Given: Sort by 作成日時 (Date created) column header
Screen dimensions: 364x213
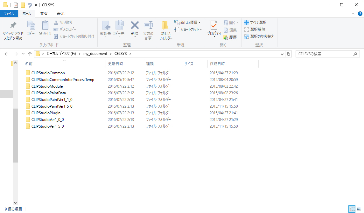Looking at the screenshot, I should [217, 64].
